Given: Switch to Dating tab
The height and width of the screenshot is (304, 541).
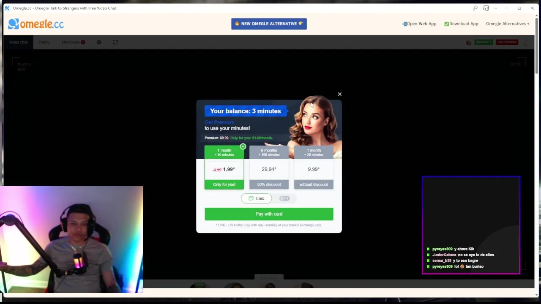Looking at the screenshot, I should click(44, 42).
